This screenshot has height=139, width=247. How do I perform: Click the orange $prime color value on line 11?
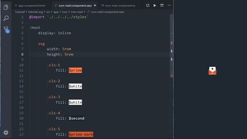point(75,70)
